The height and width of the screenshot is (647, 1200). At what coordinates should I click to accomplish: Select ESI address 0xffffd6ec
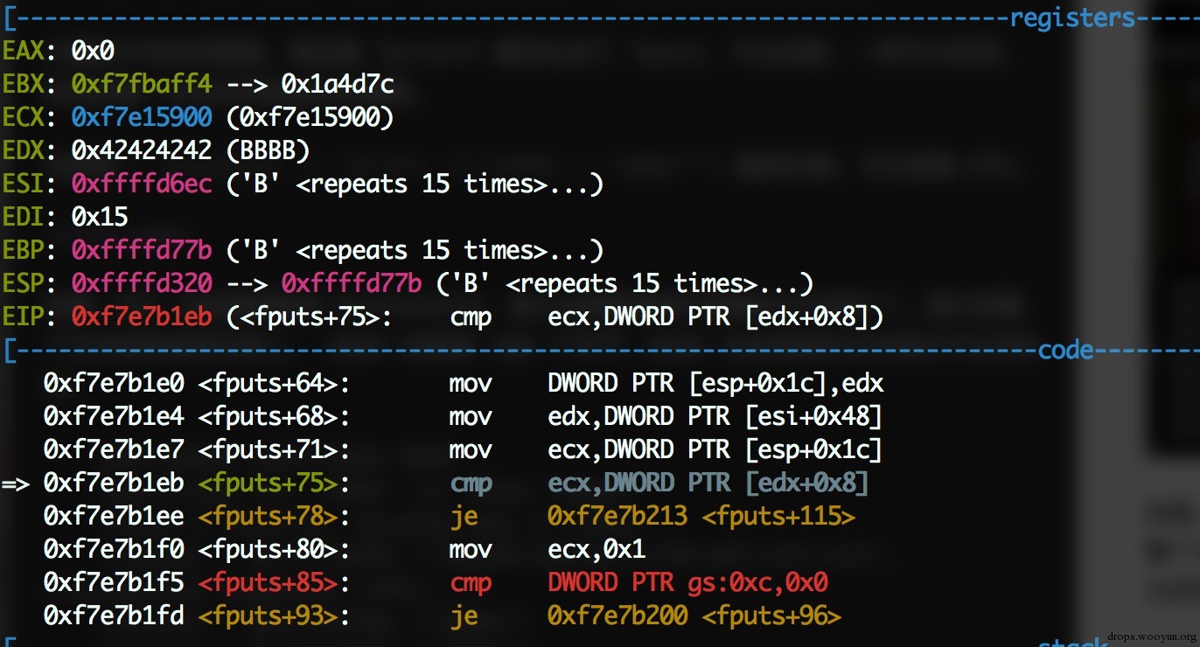tap(142, 184)
